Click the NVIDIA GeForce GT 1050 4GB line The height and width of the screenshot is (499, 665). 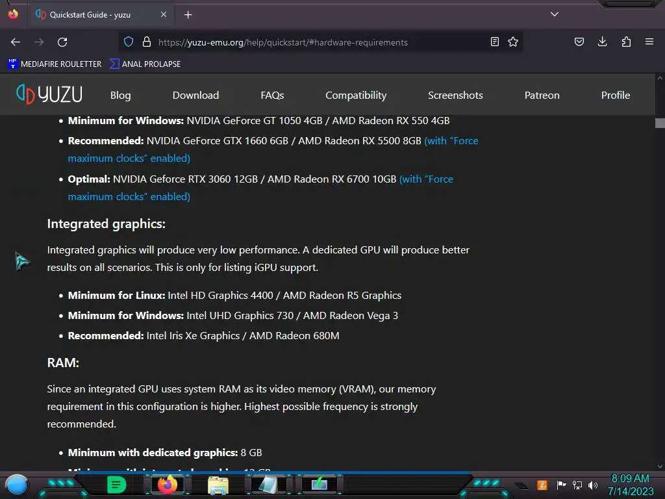(258, 120)
